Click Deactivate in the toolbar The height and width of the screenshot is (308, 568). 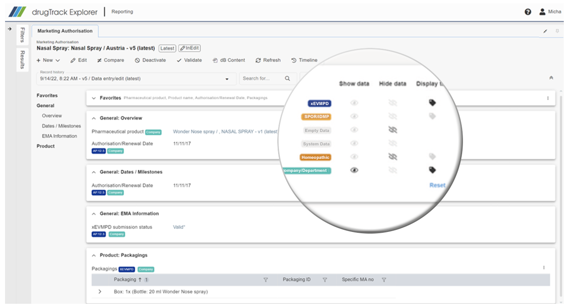(x=150, y=60)
